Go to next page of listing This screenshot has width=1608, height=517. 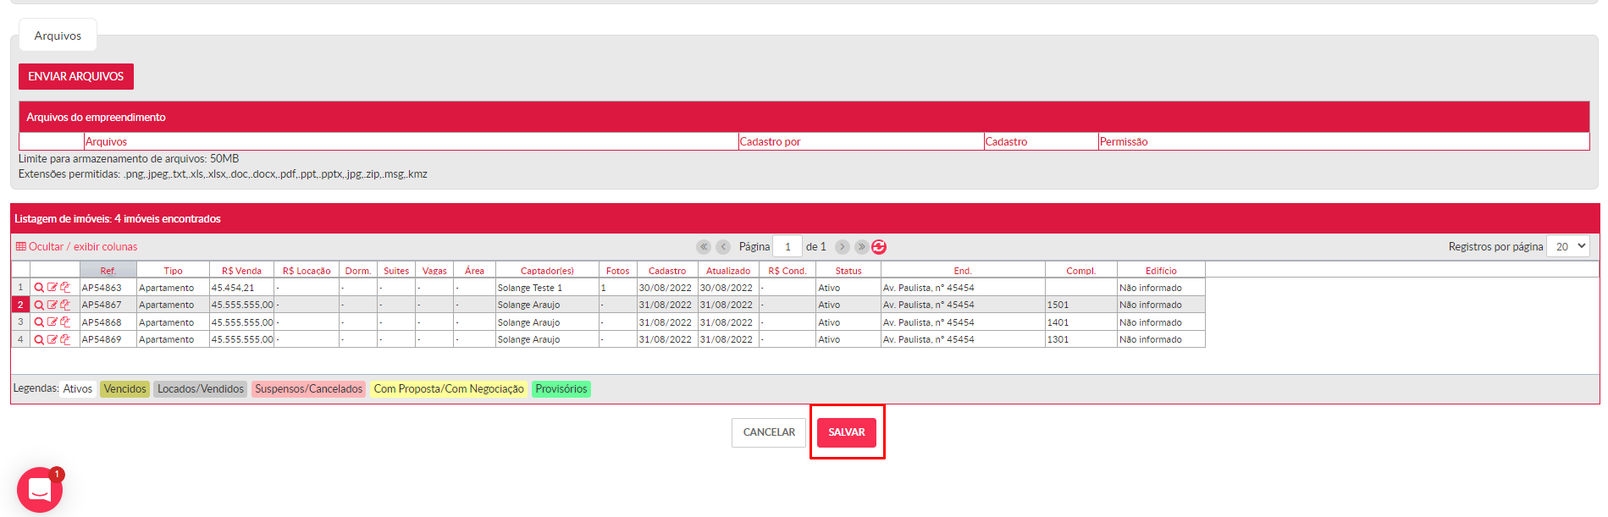842,247
